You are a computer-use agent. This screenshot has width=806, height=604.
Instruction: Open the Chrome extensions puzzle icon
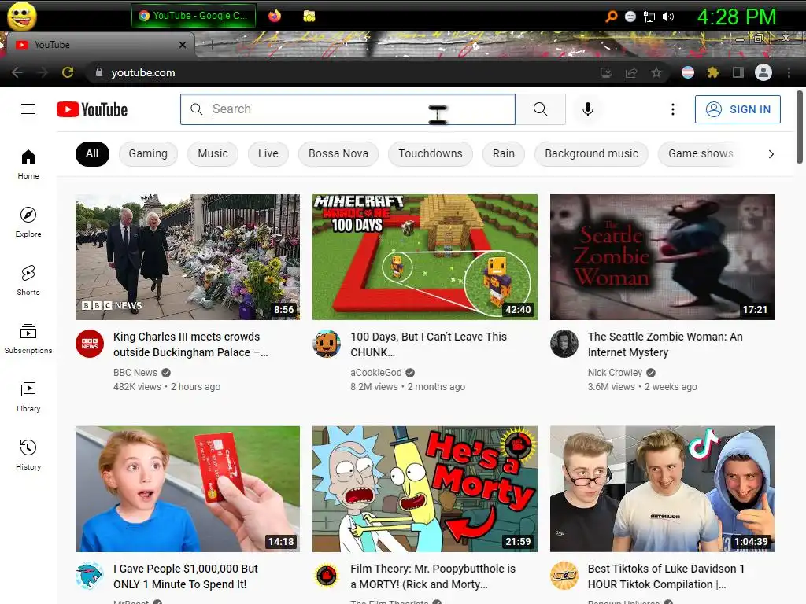click(713, 72)
